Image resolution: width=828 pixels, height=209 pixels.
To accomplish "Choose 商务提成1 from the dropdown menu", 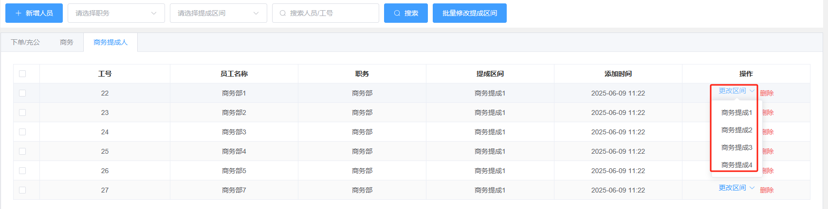I will coord(736,113).
